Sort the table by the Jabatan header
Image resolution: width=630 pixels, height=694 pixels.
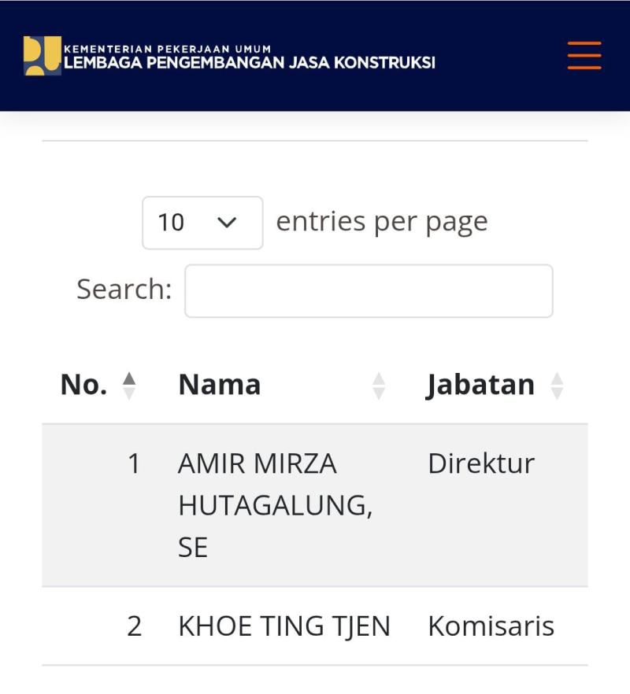(480, 385)
